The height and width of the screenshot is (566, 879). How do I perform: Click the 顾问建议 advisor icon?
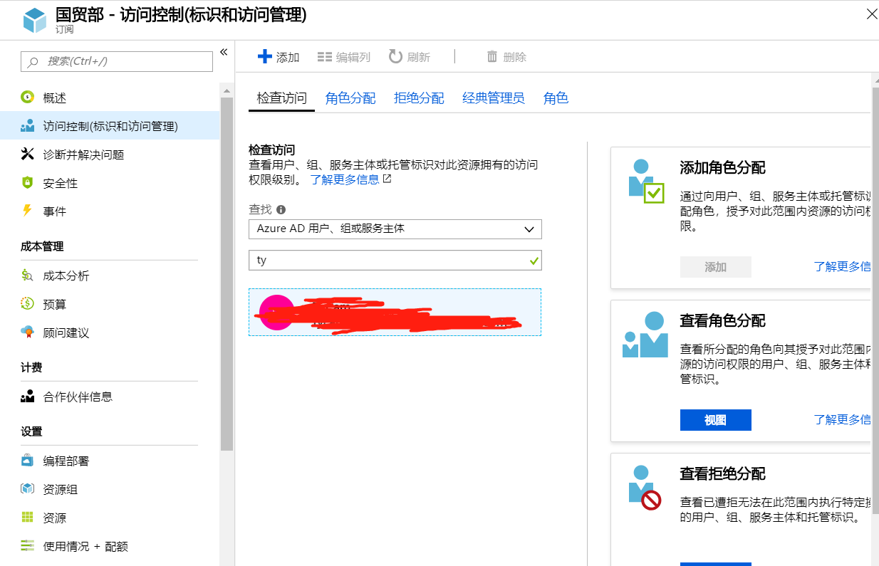(x=28, y=332)
